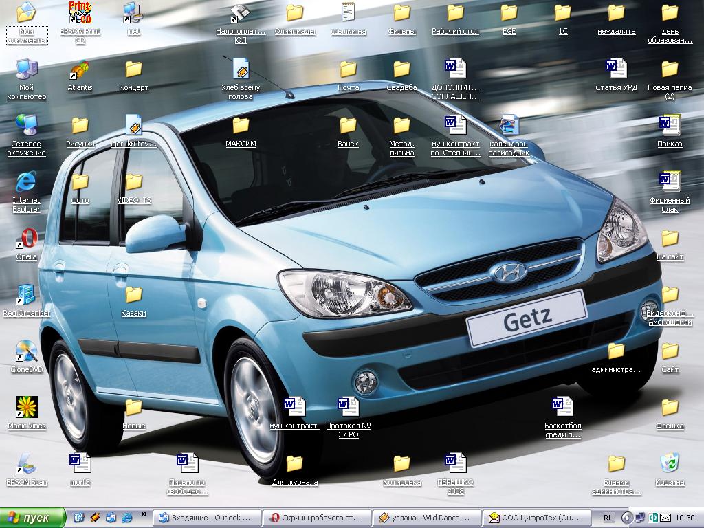Open the фото folder
The height and width of the screenshot is (528, 704).
point(80,188)
